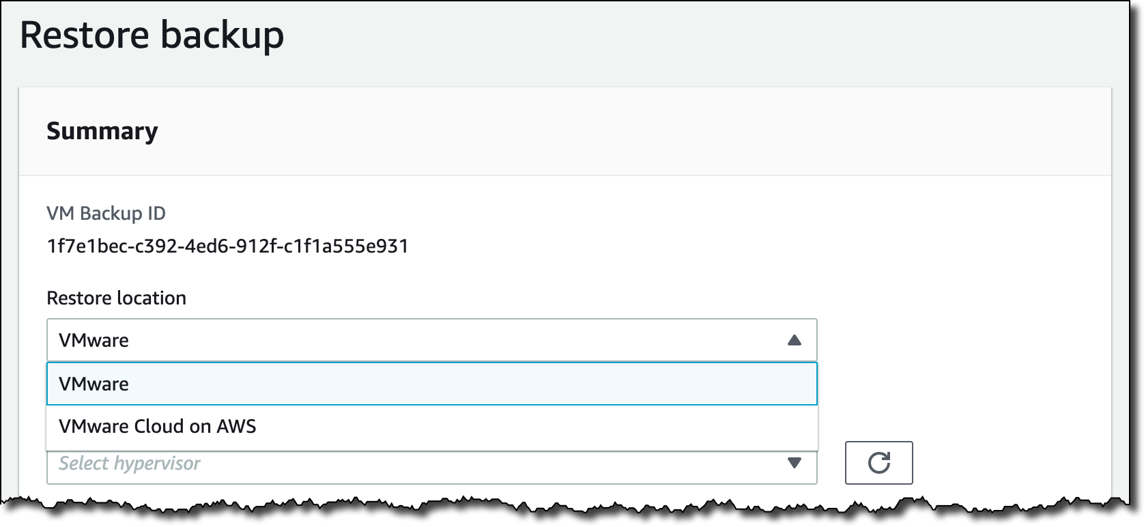
Task: Click the VM Backup ID value text
Action: [227, 246]
